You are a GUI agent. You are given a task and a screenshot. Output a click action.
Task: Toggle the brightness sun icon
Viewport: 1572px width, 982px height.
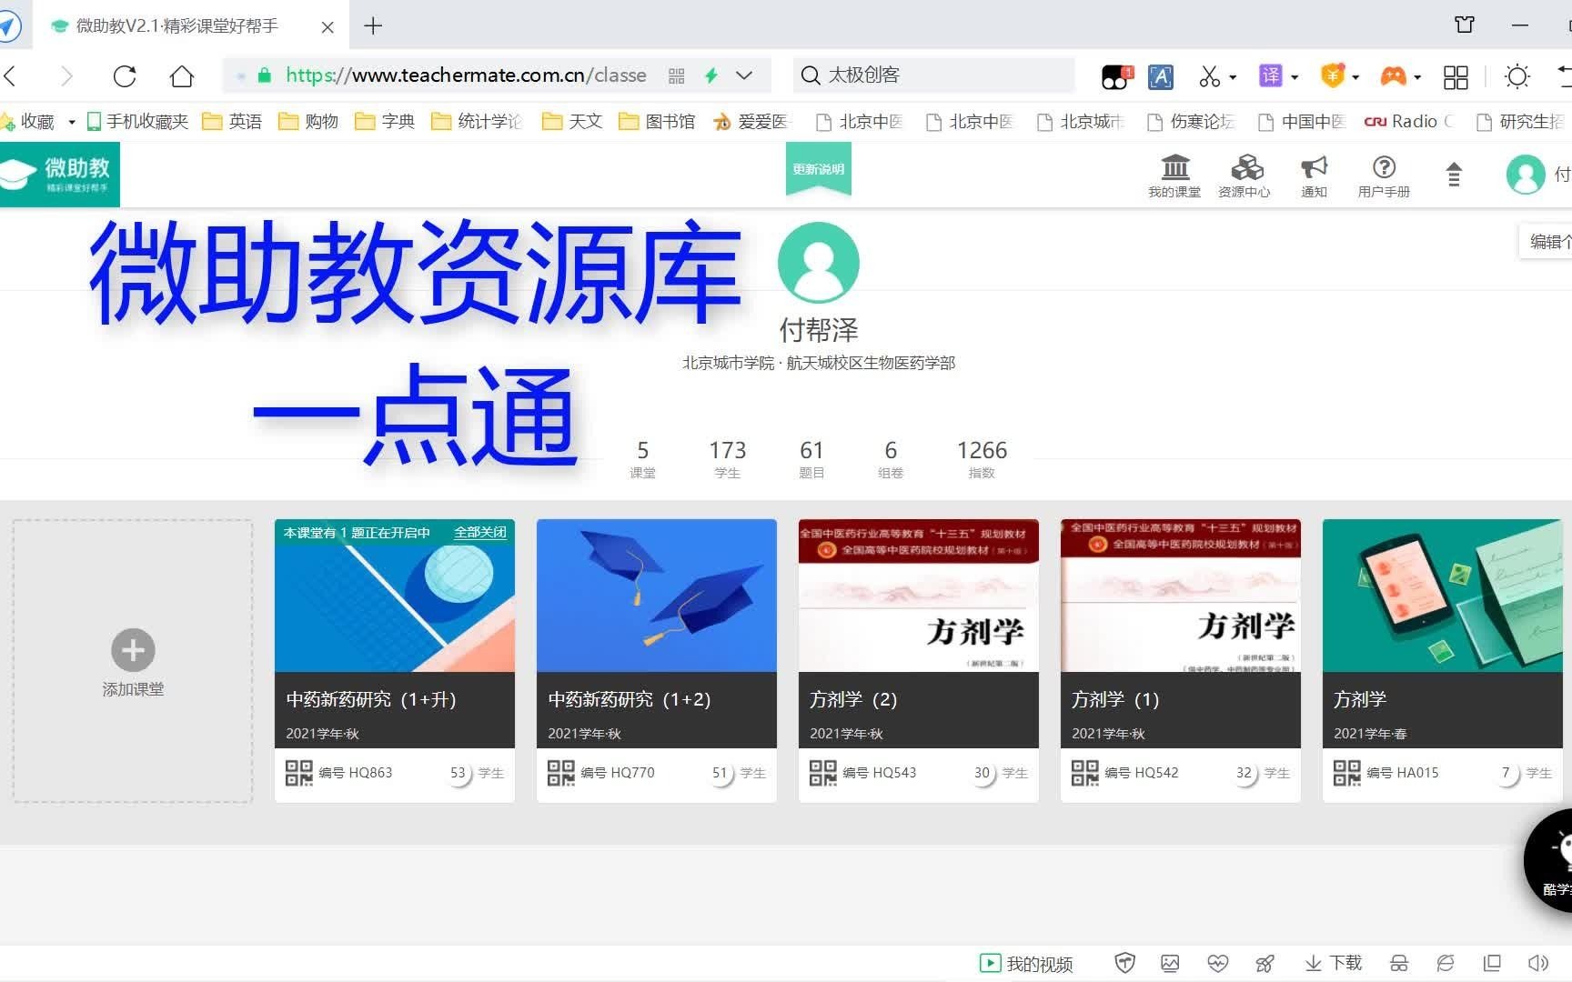[1517, 76]
